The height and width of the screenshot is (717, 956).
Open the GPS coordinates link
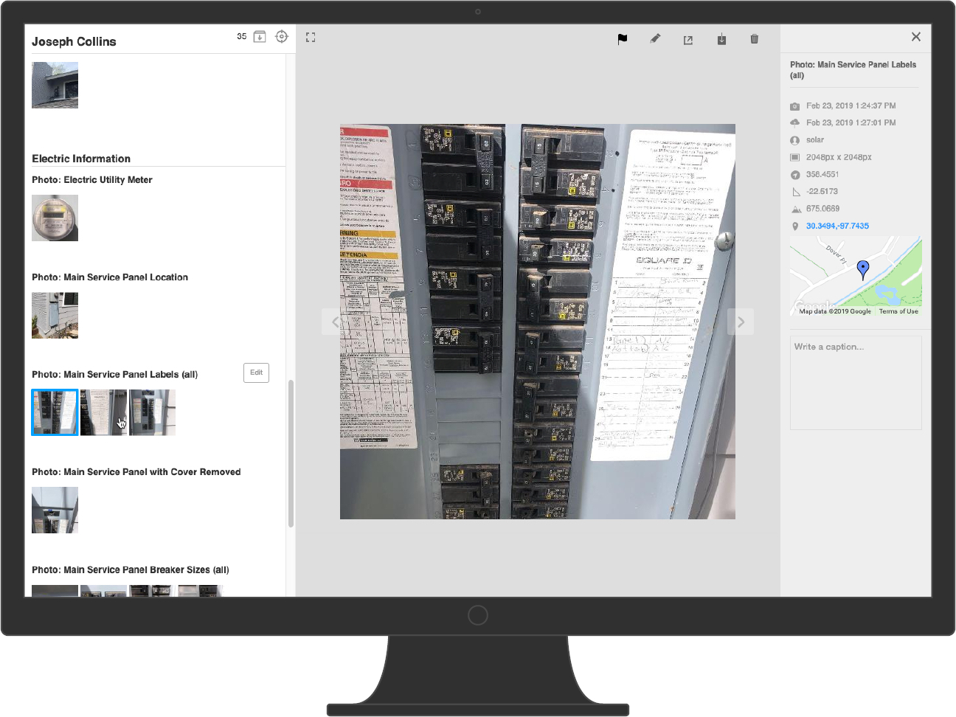(x=837, y=226)
